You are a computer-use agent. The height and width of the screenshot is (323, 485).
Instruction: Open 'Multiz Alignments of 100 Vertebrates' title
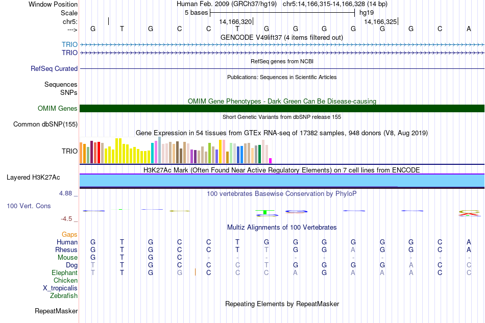pyautogui.click(x=282, y=227)
